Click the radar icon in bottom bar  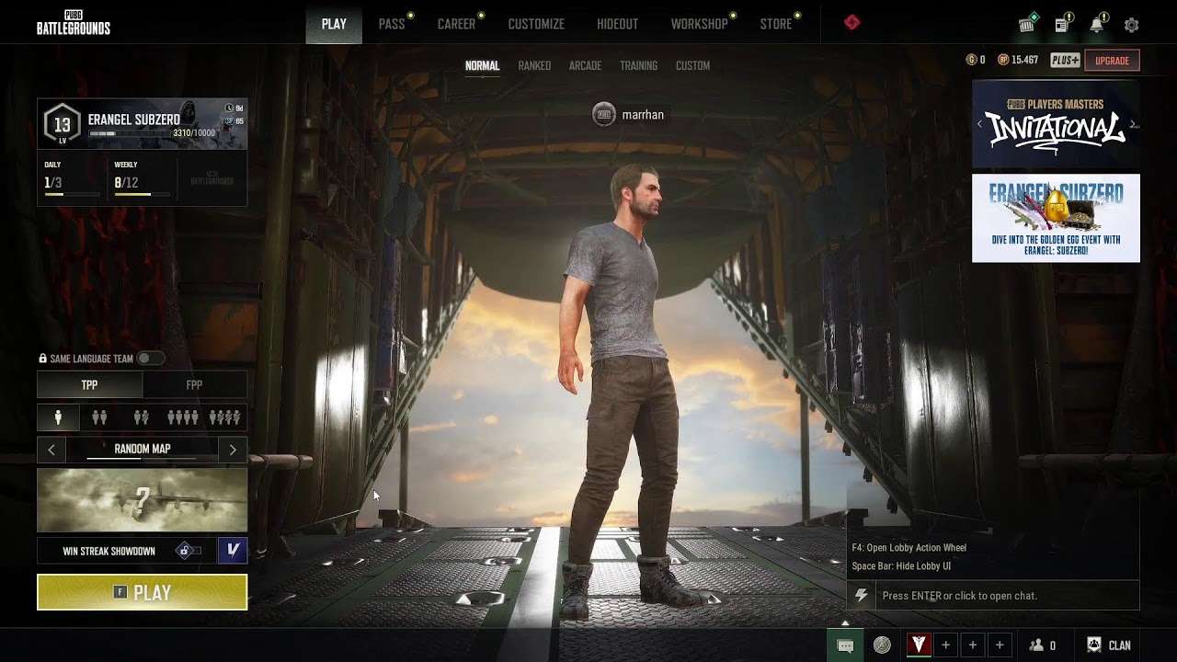click(882, 645)
